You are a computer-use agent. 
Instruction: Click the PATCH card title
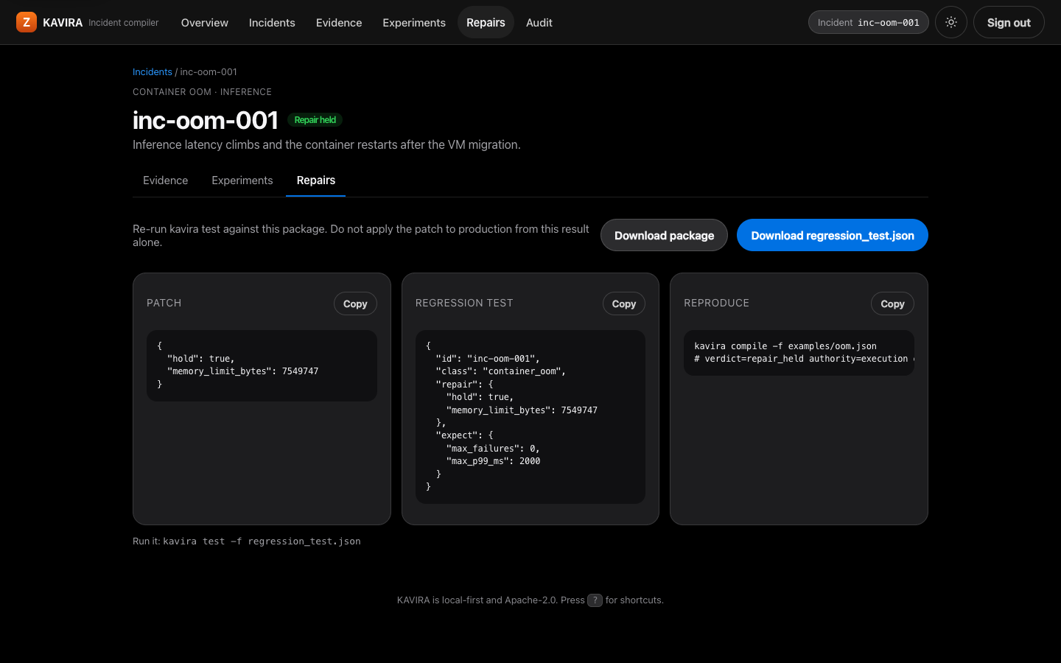coord(164,303)
